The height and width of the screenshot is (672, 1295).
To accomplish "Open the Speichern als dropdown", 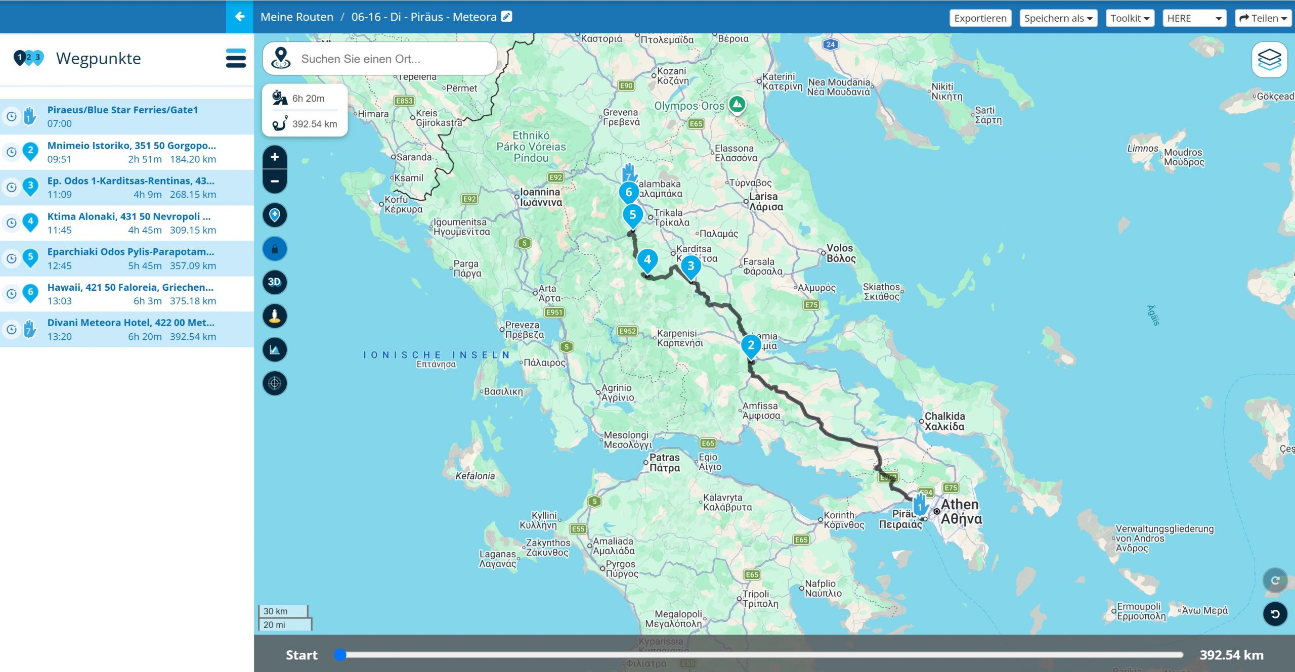I will click(1058, 18).
